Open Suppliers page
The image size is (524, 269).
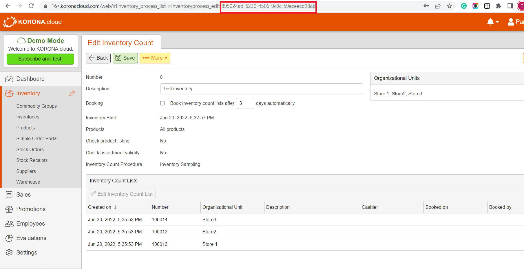coord(26,171)
